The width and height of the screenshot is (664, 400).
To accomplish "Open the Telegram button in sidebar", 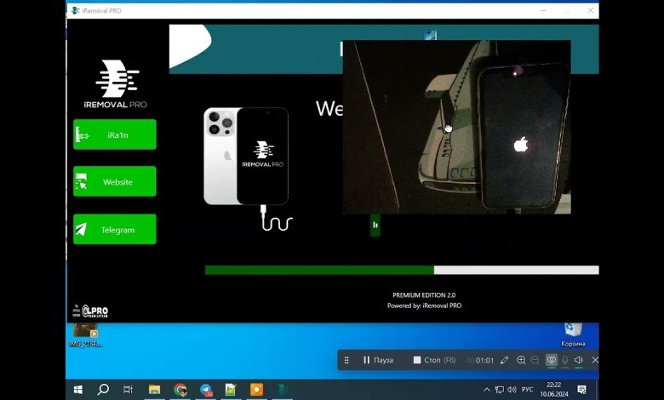I will pyautogui.click(x=115, y=230).
